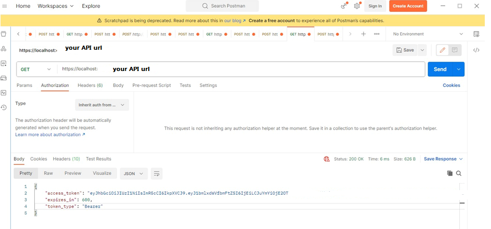Open the Monitors sidebar icon

pyautogui.click(x=4, y=93)
